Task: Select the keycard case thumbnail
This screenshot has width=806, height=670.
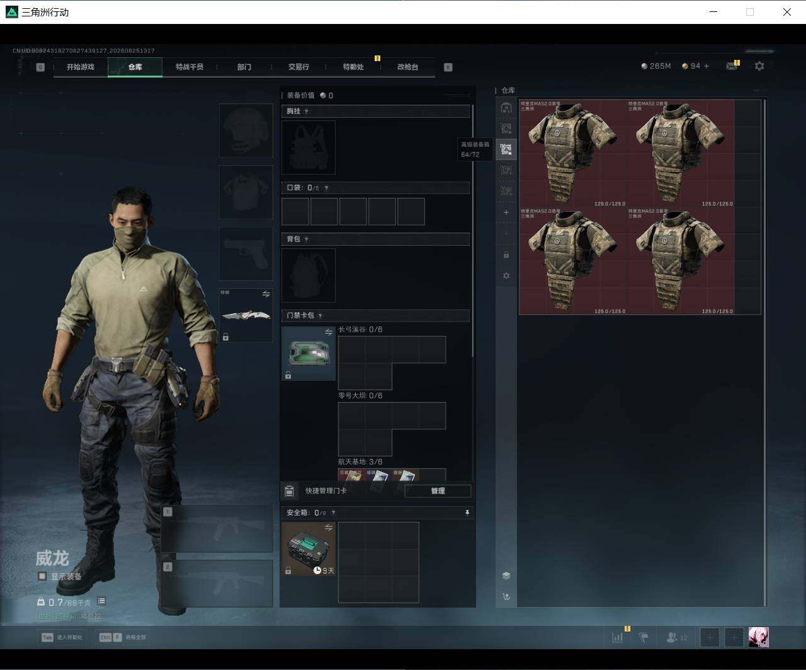Action: coord(309,354)
